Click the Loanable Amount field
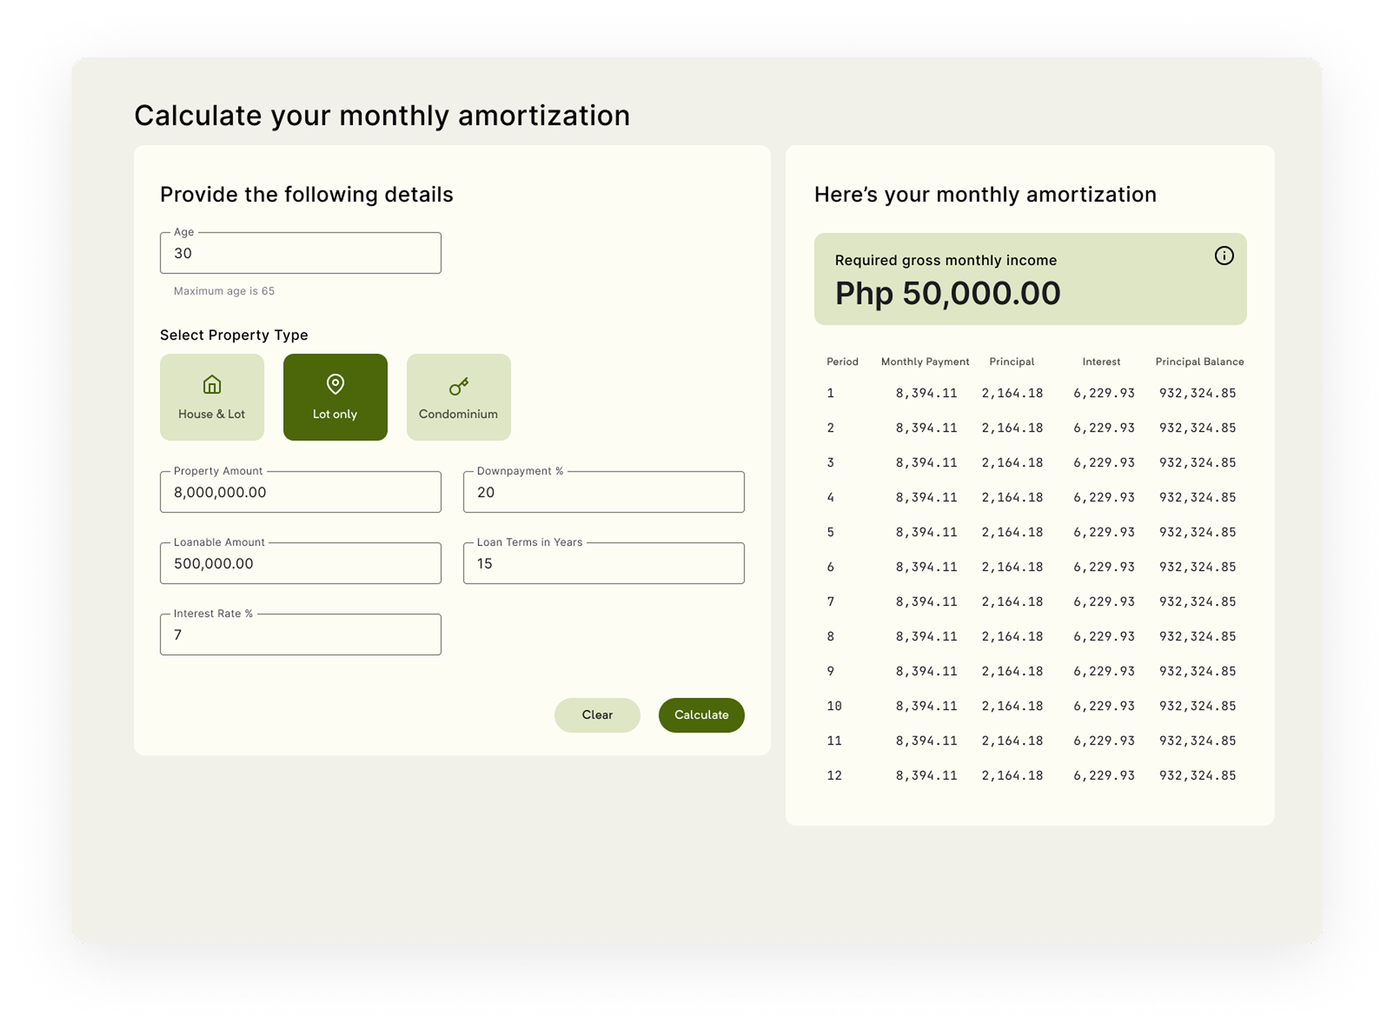 click(300, 564)
